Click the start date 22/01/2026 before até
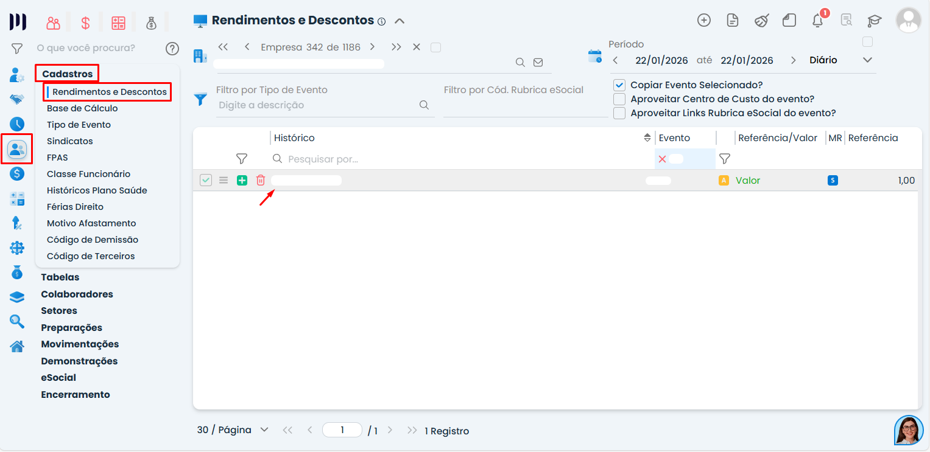930x452 pixels. pos(661,60)
